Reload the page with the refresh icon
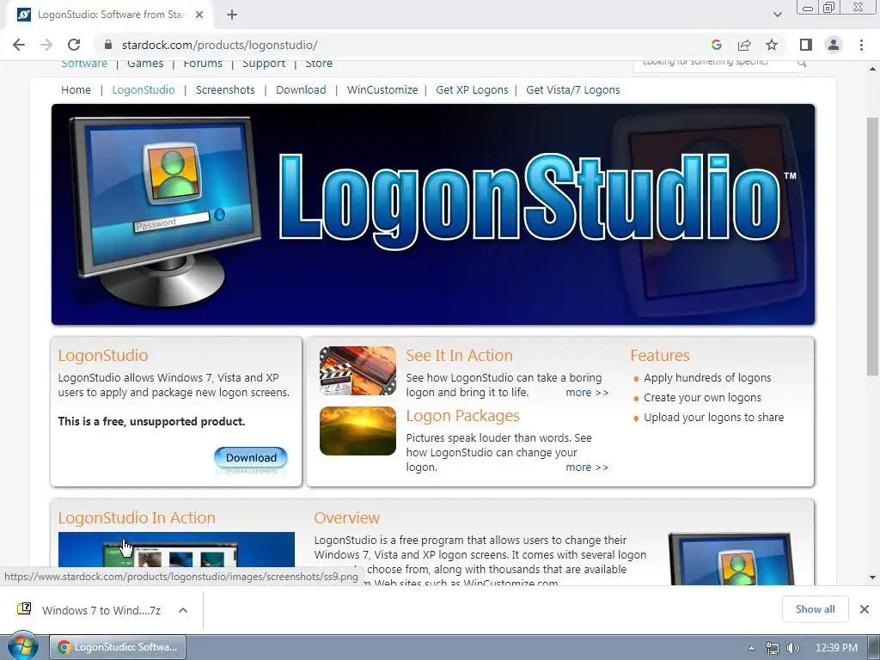 74,45
